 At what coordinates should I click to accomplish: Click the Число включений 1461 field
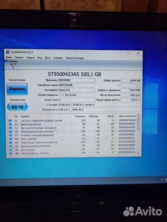(131, 95)
